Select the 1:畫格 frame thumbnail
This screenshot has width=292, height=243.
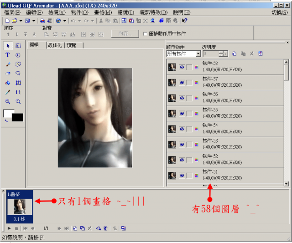pos(20,206)
